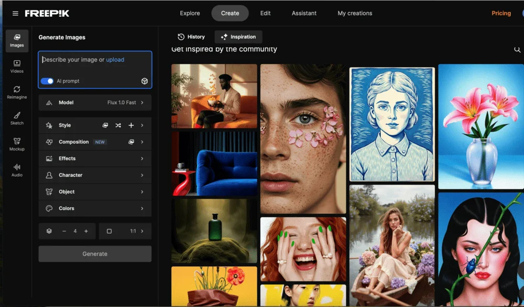The width and height of the screenshot is (524, 307).
Task: Switch to the History tab
Action: [x=191, y=37]
